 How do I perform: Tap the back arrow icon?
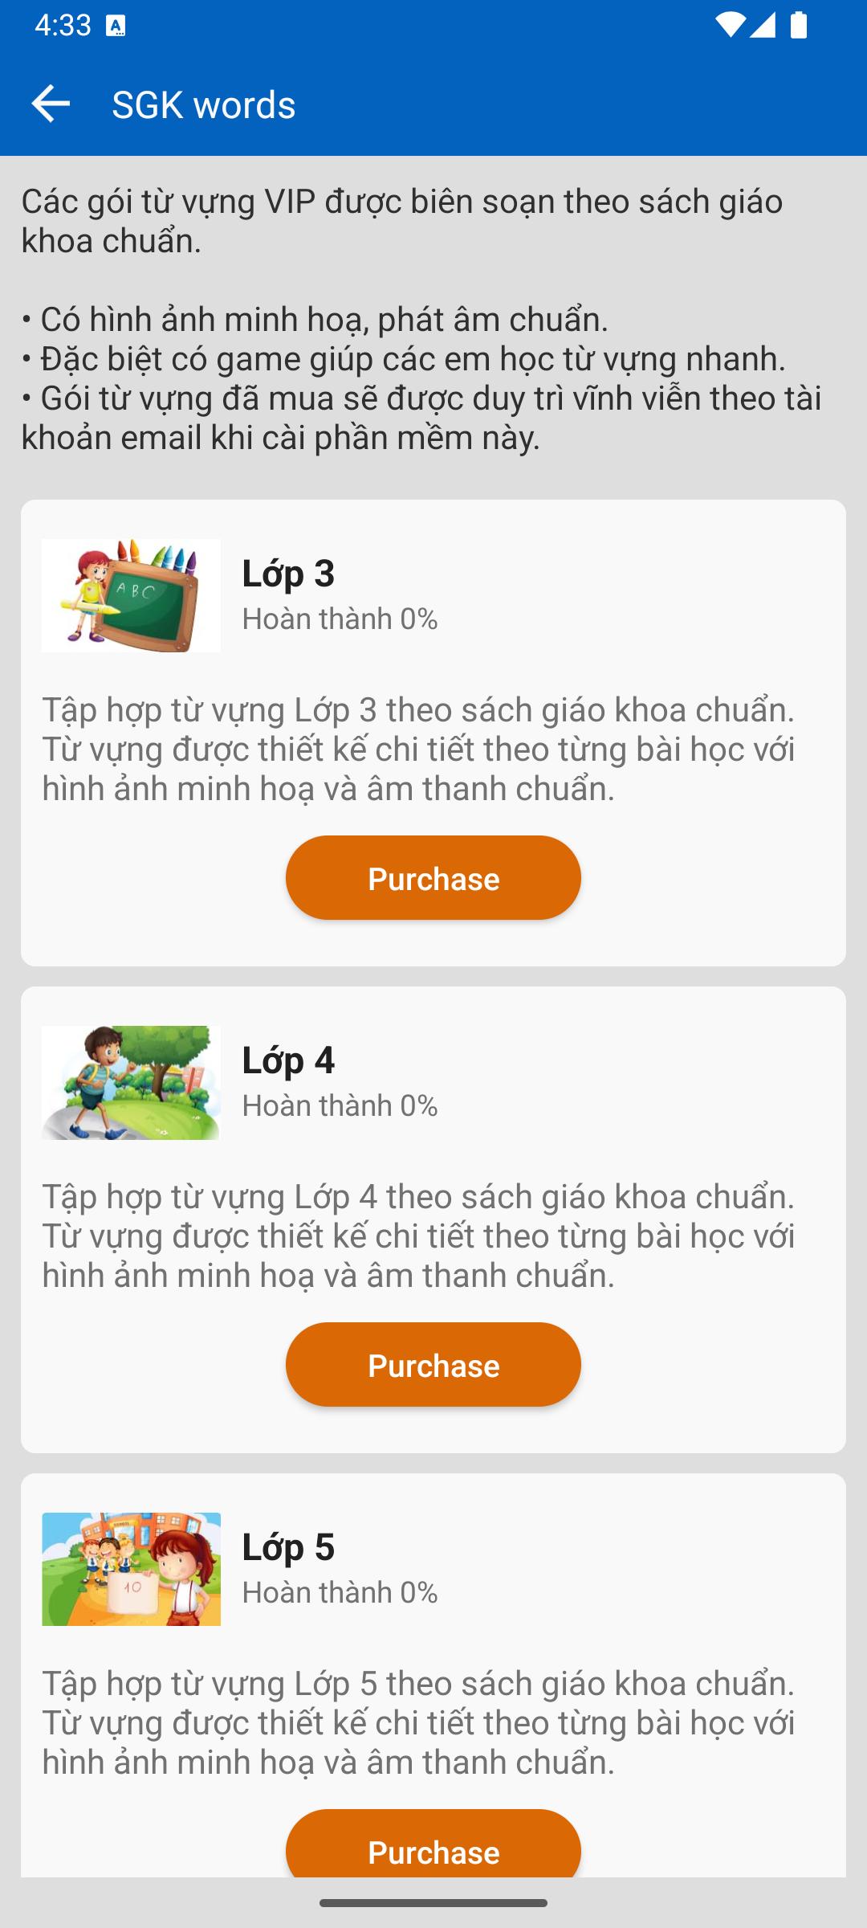(x=51, y=104)
